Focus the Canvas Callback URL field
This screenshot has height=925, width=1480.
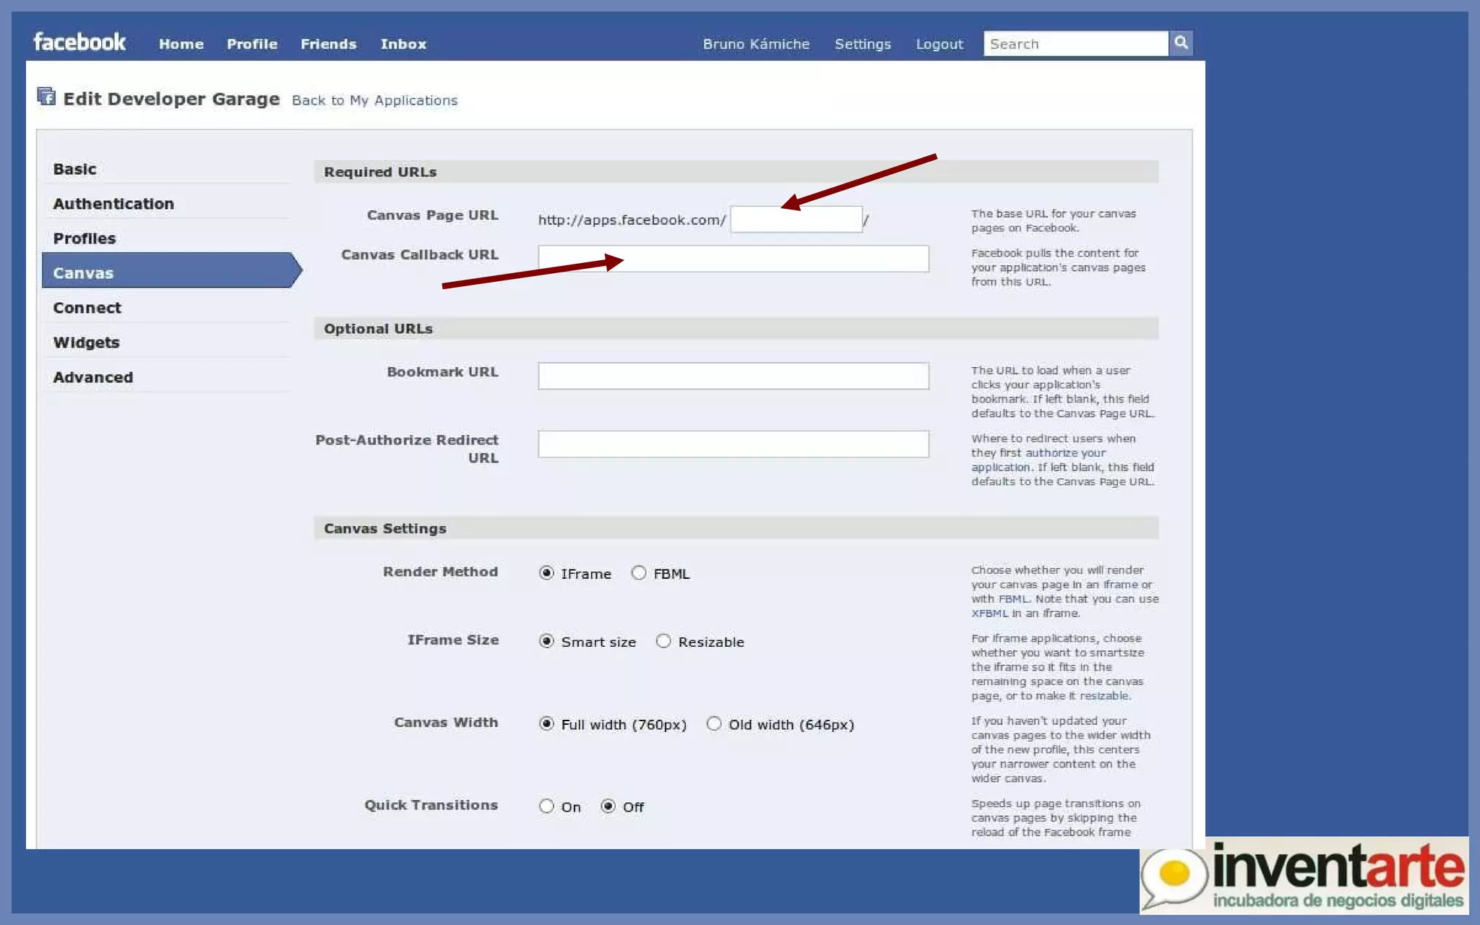[x=733, y=259]
